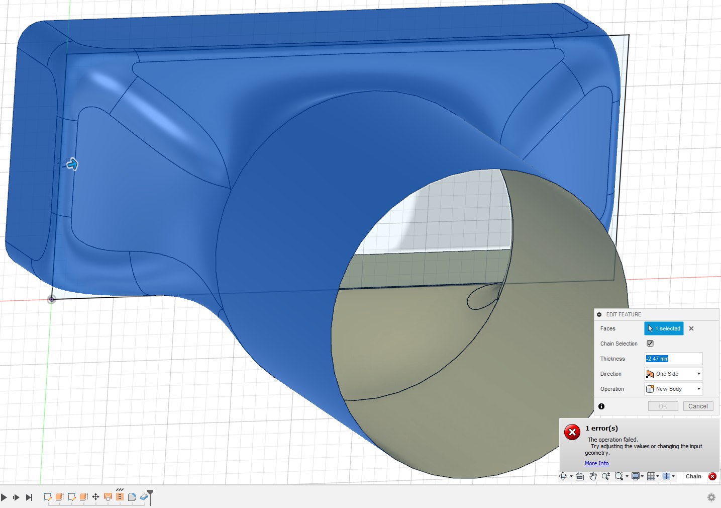721x508 pixels.
Task: Click the Viewports layout icon
Action: [x=666, y=476]
